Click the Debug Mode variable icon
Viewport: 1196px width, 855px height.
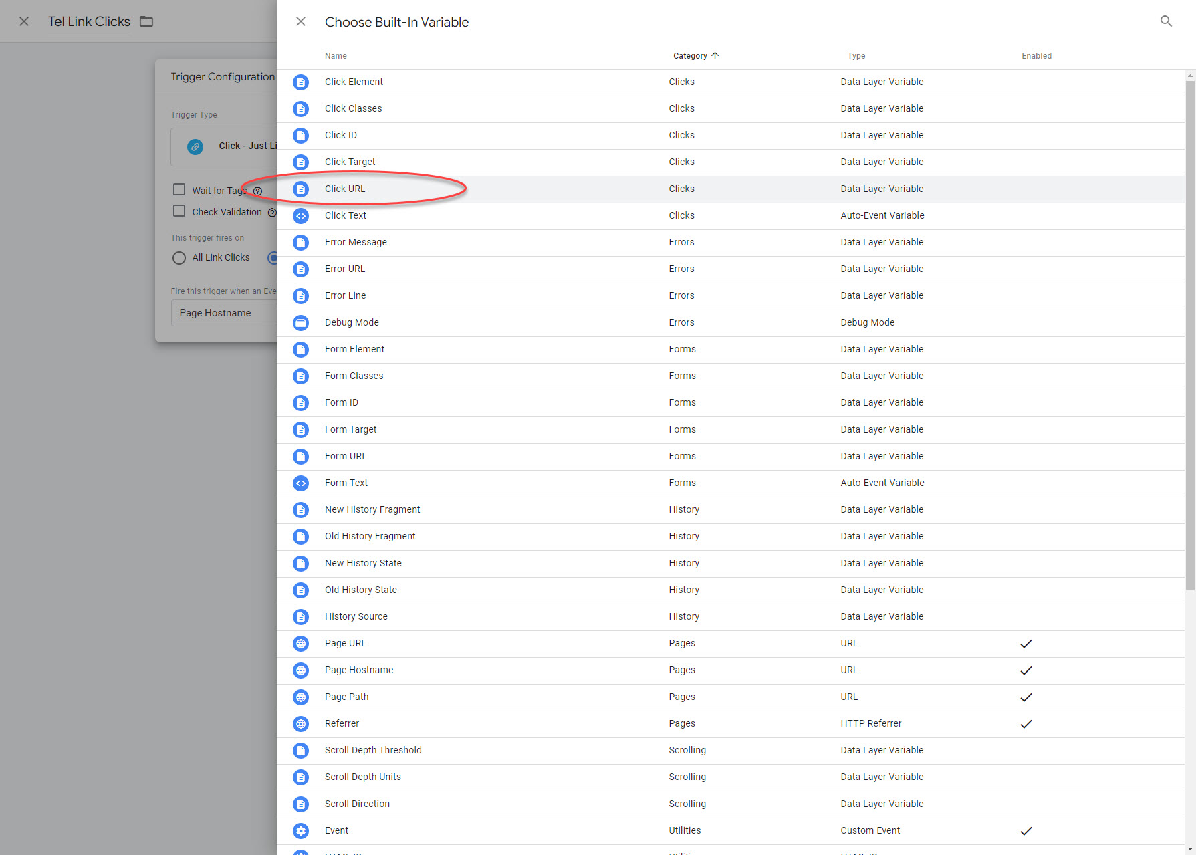pyautogui.click(x=301, y=322)
